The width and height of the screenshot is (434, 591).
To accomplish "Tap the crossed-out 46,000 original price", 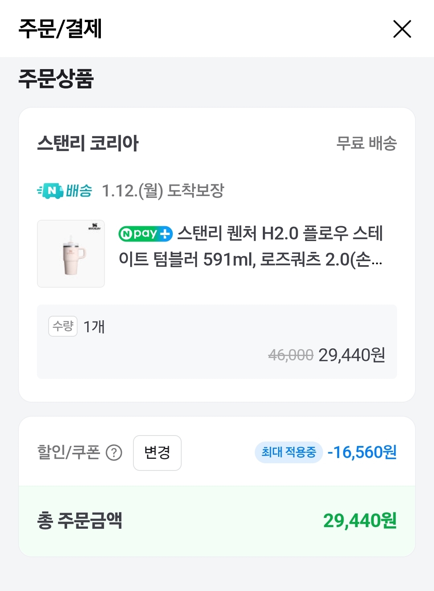I will pyautogui.click(x=291, y=355).
